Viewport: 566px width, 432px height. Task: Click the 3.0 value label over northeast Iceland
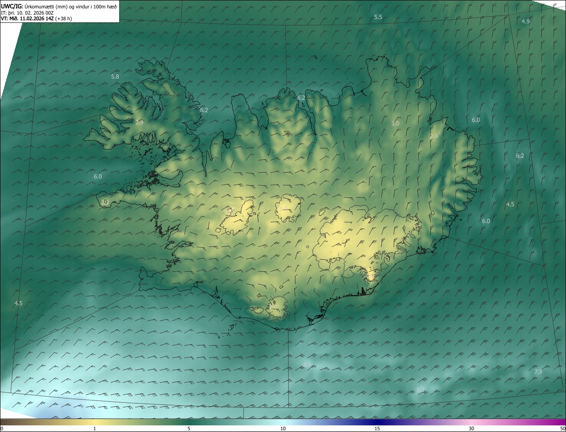pos(395,123)
